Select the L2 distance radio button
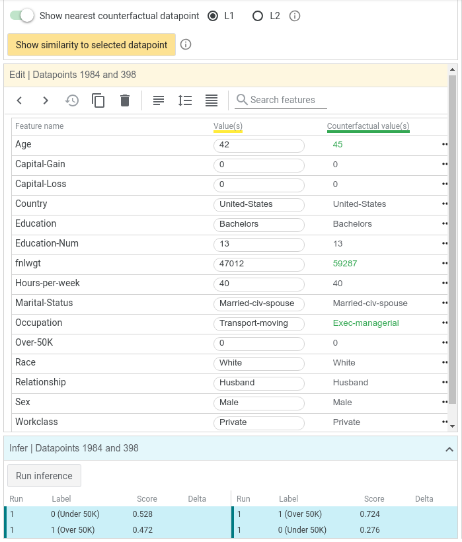Image resolution: width=462 pixels, height=542 pixels. click(x=257, y=16)
